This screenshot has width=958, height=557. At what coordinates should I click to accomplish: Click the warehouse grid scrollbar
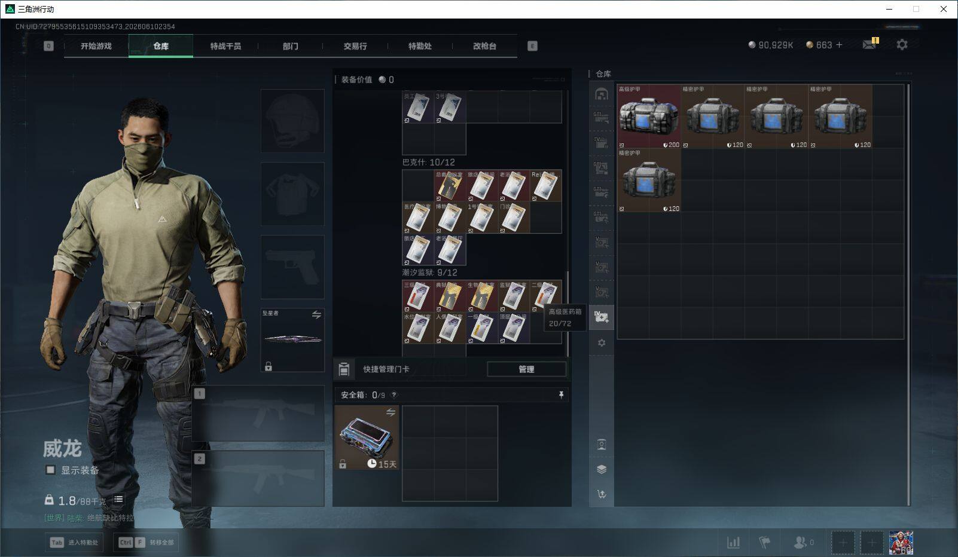(908, 294)
